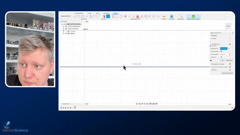
Task: Click the info icon in offset dialog
Action: pyautogui.click(x=211, y=60)
